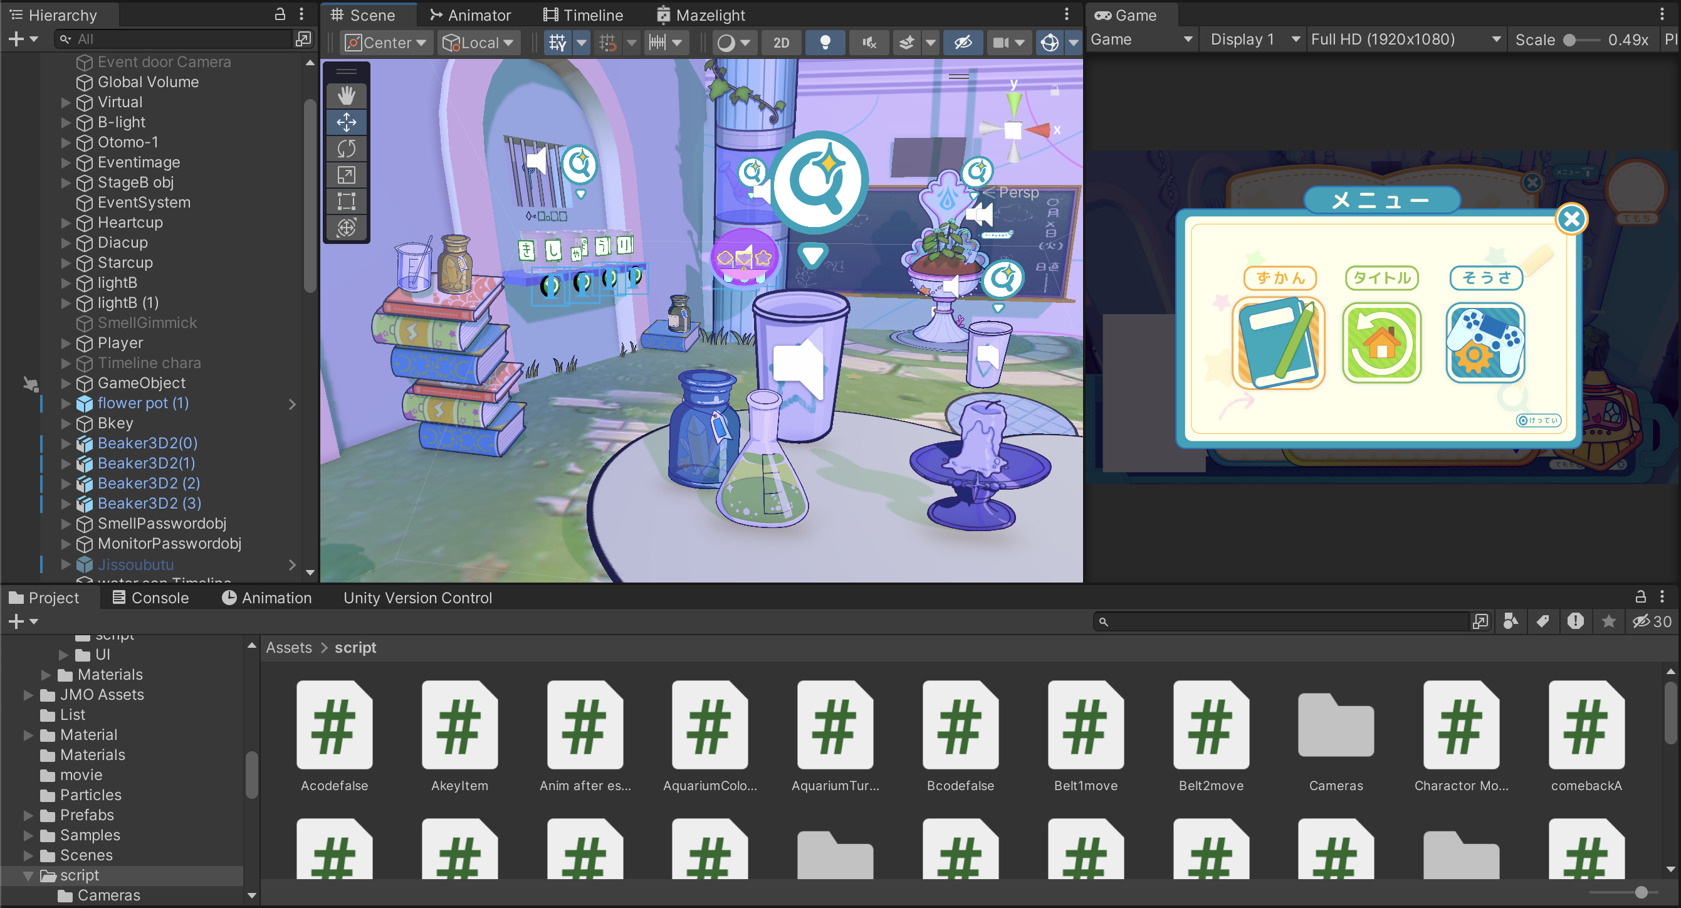The width and height of the screenshot is (1681, 908).
Task: Adjust the Game view Scale slider
Action: (x=1571, y=40)
